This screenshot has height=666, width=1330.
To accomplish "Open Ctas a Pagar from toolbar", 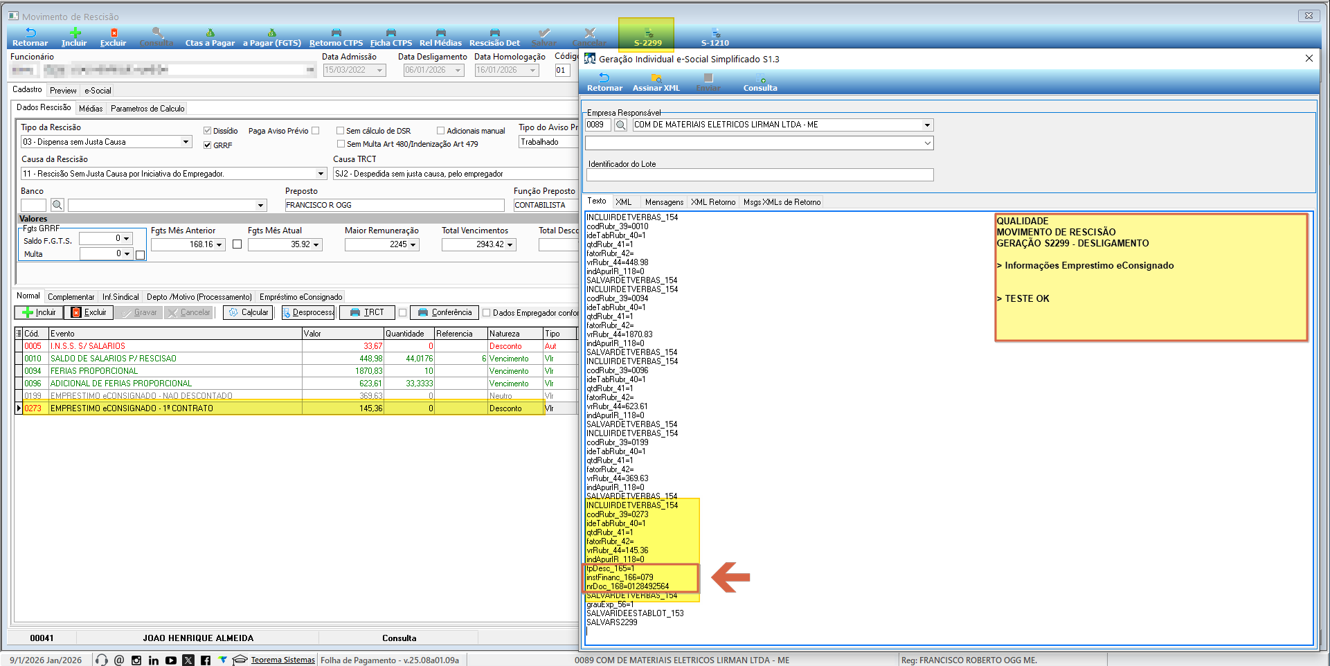I will click(x=210, y=37).
